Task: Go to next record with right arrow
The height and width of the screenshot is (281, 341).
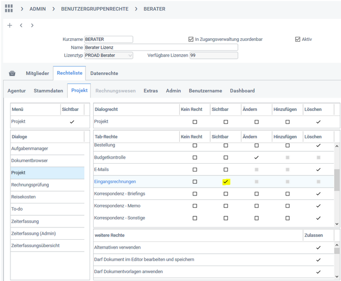Action: [x=32, y=25]
